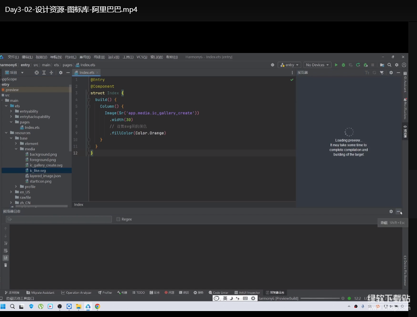Screen dimensions: 417x317
Task: Click the inspector icon in previewer toolbar
Action: [382, 73]
